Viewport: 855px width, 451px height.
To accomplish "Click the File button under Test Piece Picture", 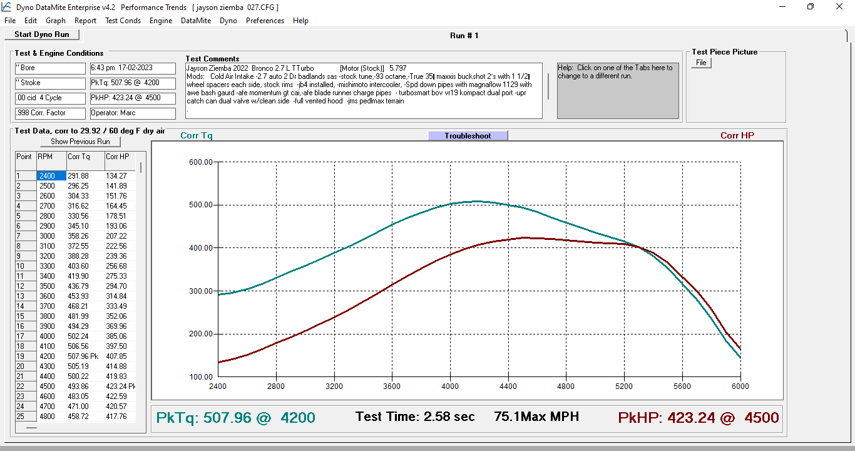I will pyautogui.click(x=701, y=63).
